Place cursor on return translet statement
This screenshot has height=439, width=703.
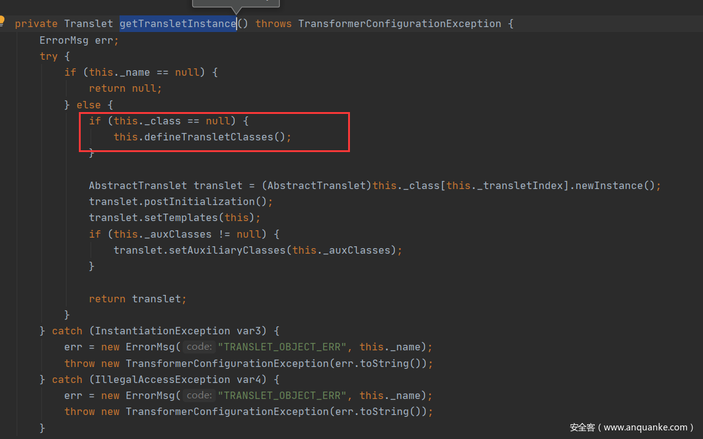click(x=137, y=299)
